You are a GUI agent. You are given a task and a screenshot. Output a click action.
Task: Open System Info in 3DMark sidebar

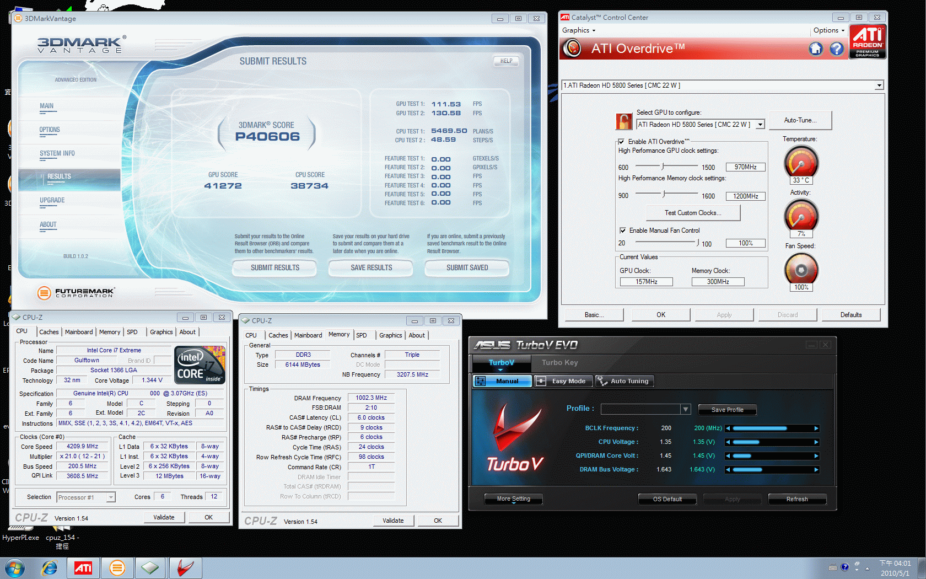57,153
